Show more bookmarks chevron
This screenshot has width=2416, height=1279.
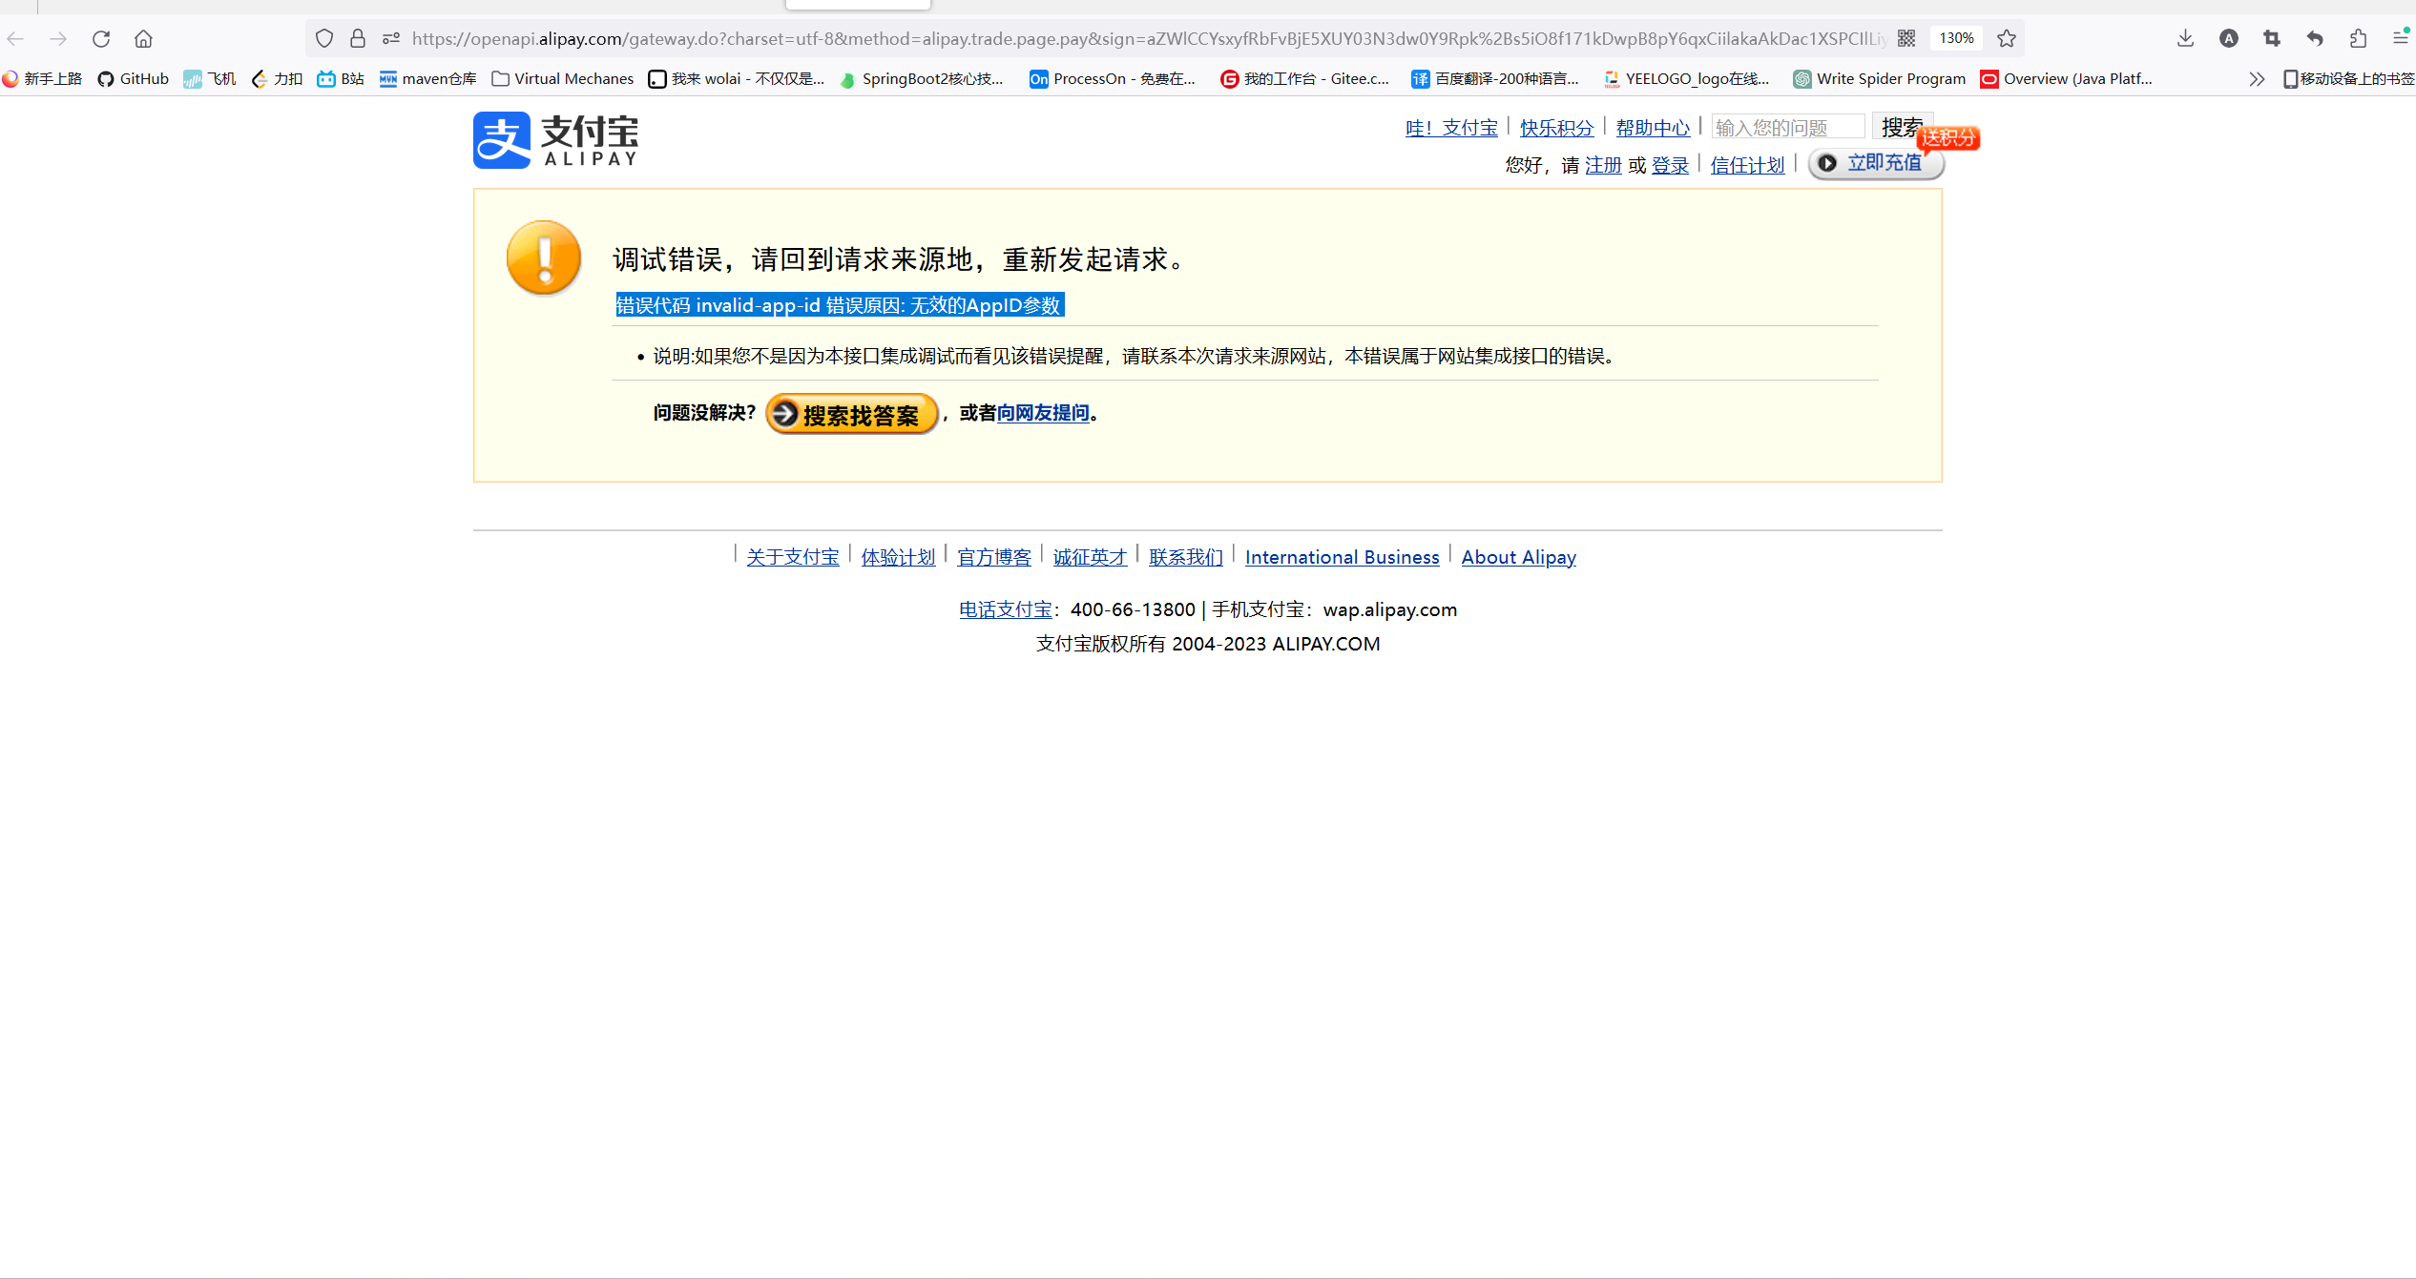(x=2257, y=79)
